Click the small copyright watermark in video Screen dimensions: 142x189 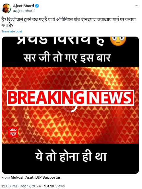(x=133, y=74)
